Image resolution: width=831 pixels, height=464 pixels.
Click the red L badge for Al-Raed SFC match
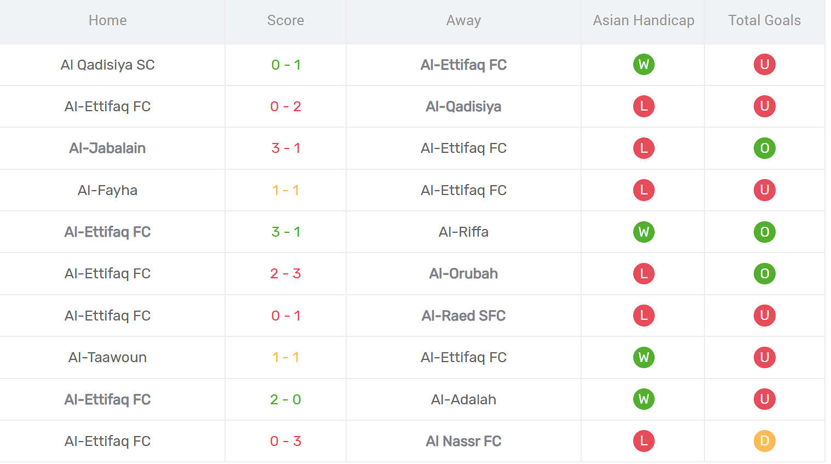coord(644,316)
